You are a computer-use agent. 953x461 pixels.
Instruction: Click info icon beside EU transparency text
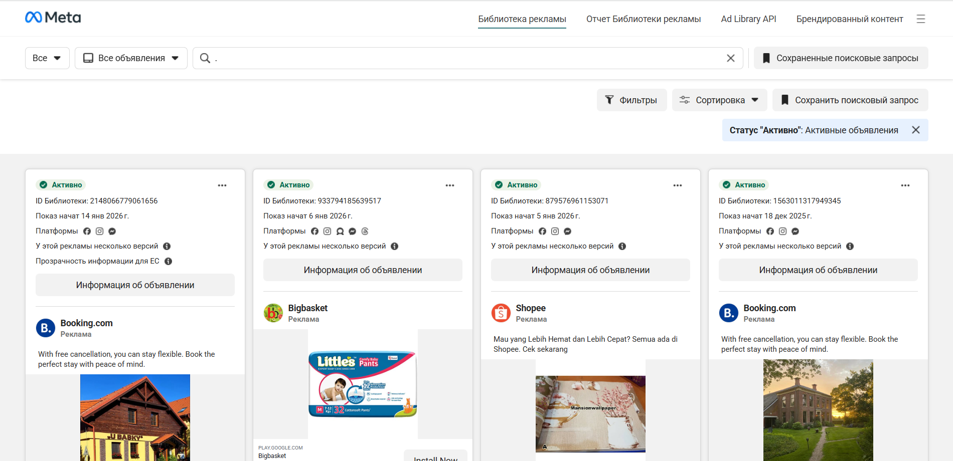[x=169, y=261]
